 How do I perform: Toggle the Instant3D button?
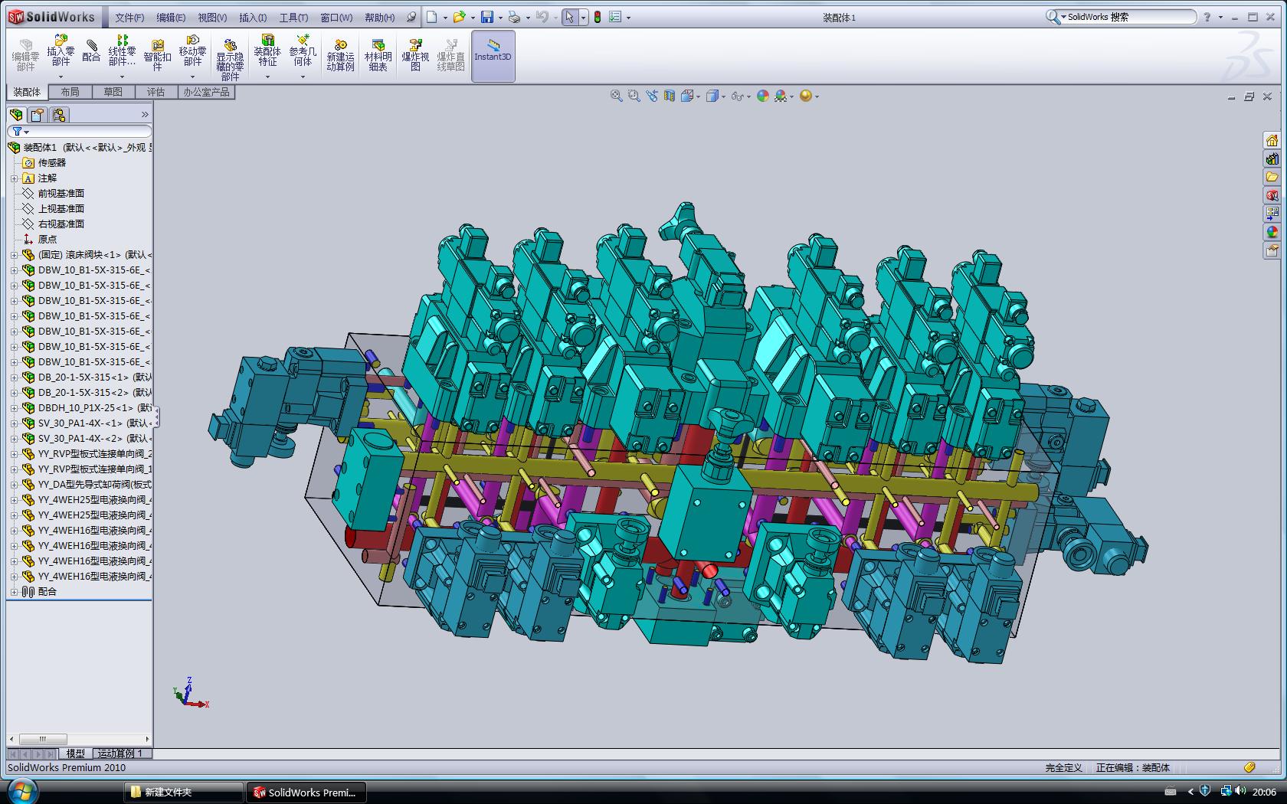point(493,55)
